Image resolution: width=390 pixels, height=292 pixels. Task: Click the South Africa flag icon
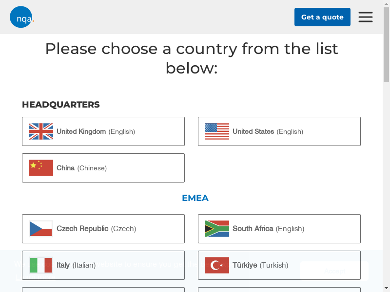pos(217,229)
